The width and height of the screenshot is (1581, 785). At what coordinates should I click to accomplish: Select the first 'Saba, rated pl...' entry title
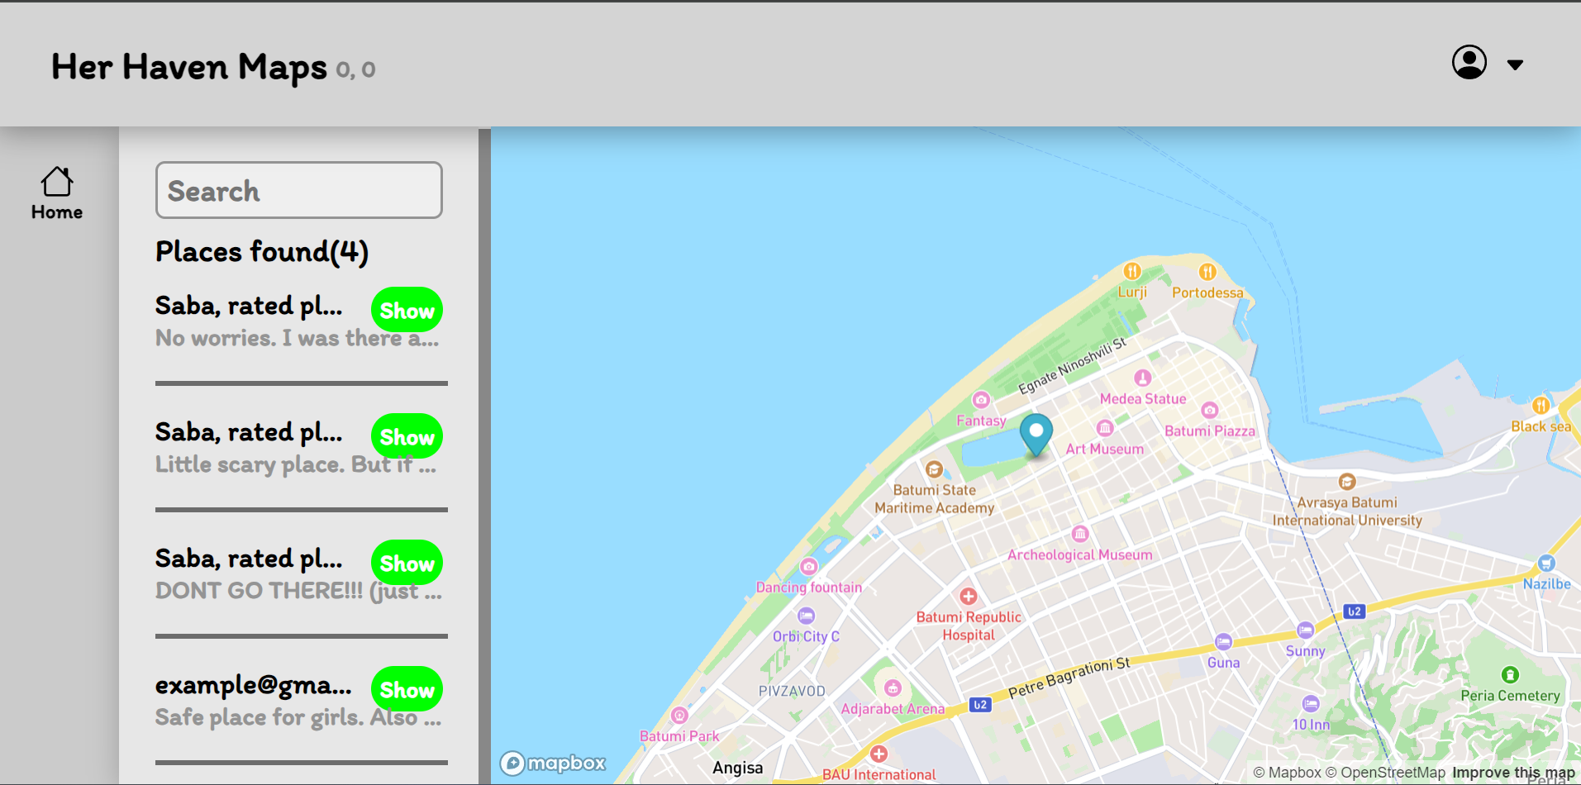(249, 306)
